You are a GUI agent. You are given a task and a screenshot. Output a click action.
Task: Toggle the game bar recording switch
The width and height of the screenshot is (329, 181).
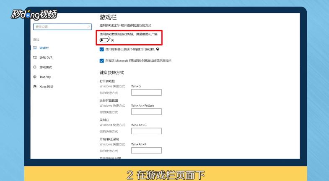(104, 40)
